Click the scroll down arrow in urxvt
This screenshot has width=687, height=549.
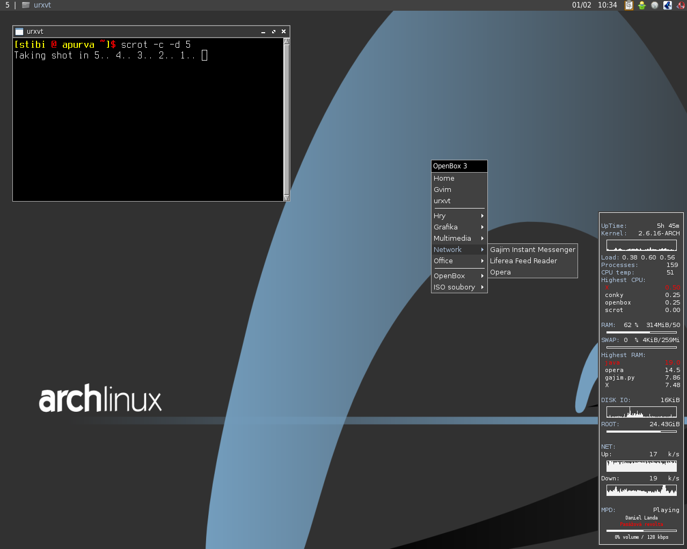point(287,198)
